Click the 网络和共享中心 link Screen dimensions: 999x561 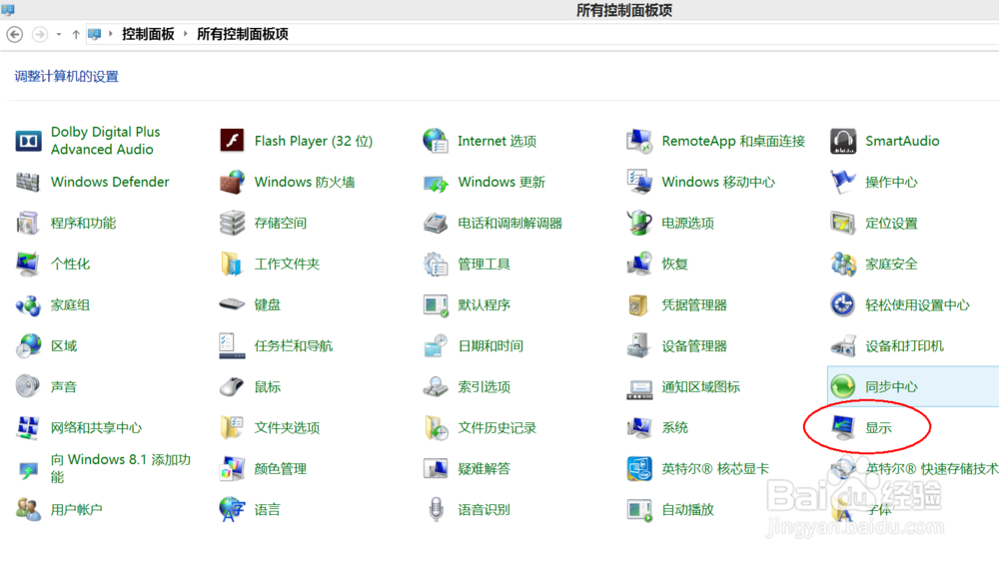tap(96, 428)
